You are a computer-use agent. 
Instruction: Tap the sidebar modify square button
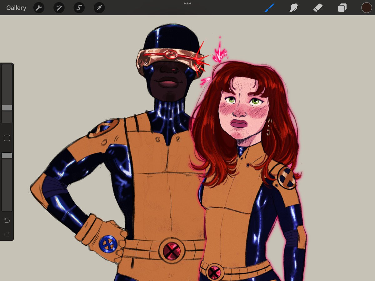(7, 138)
